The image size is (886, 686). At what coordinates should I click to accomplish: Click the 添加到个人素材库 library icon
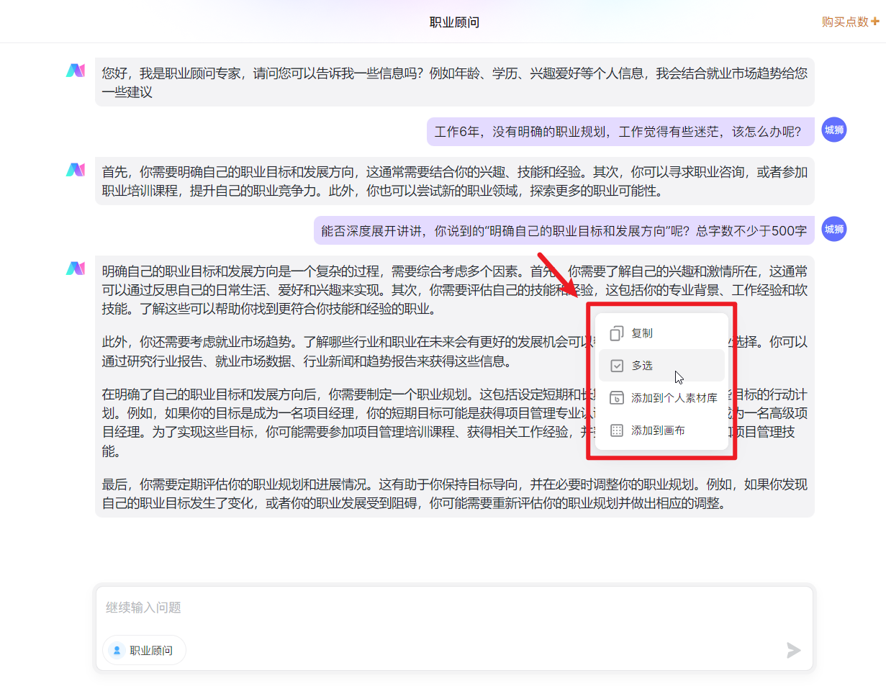(x=616, y=397)
